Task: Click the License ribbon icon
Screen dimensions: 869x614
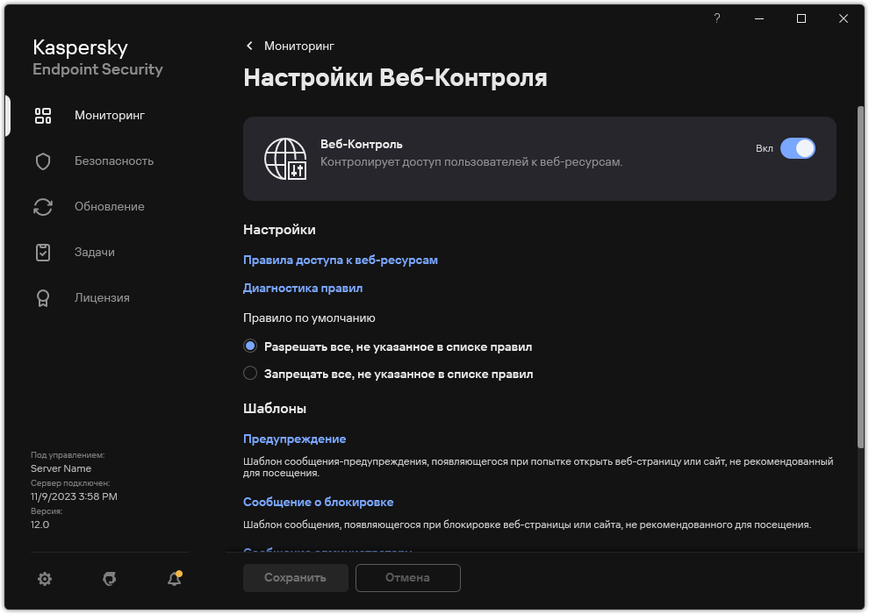Action: pyautogui.click(x=43, y=298)
